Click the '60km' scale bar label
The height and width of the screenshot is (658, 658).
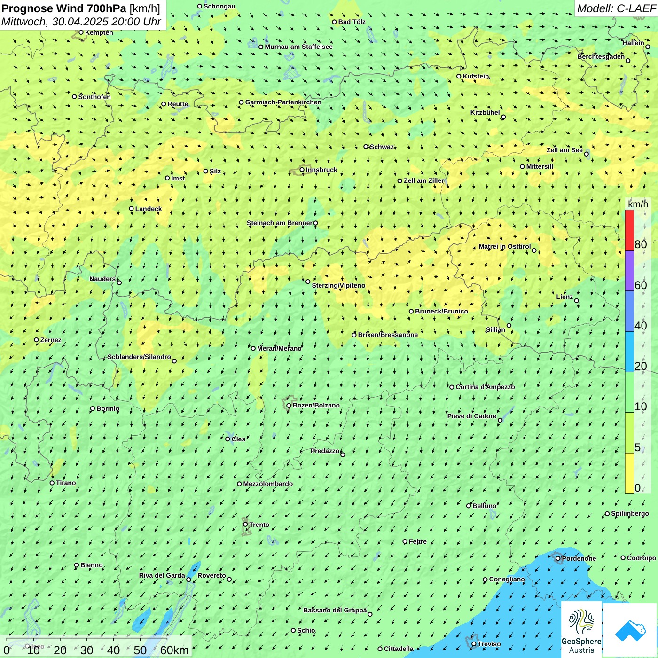[x=174, y=650]
